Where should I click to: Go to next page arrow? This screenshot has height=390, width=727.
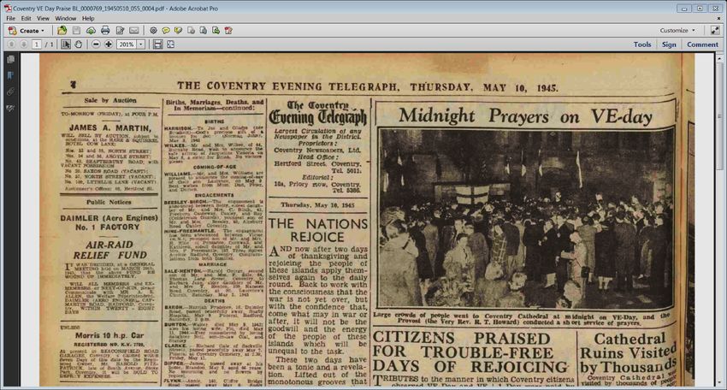24,44
